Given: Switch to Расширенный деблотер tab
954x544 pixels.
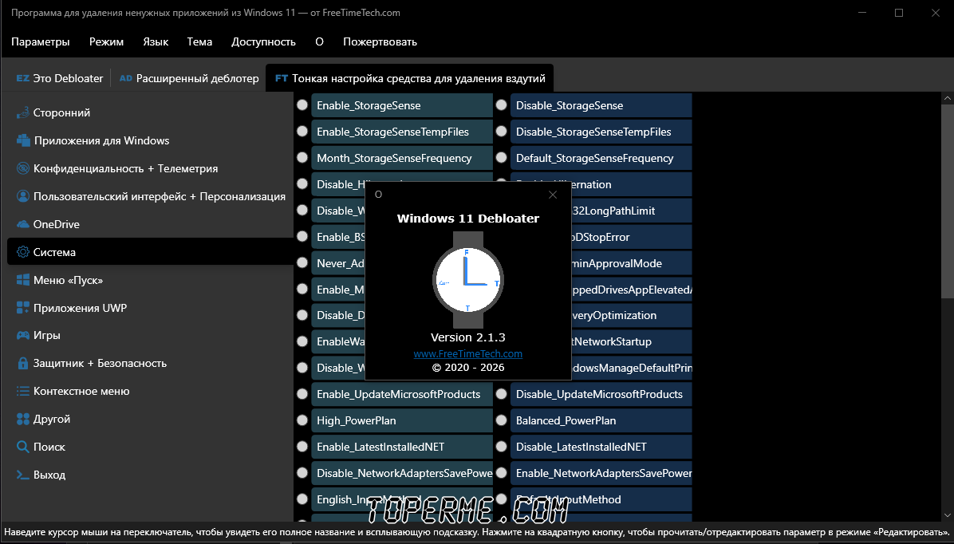Looking at the screenshot, I should point(189,78).
